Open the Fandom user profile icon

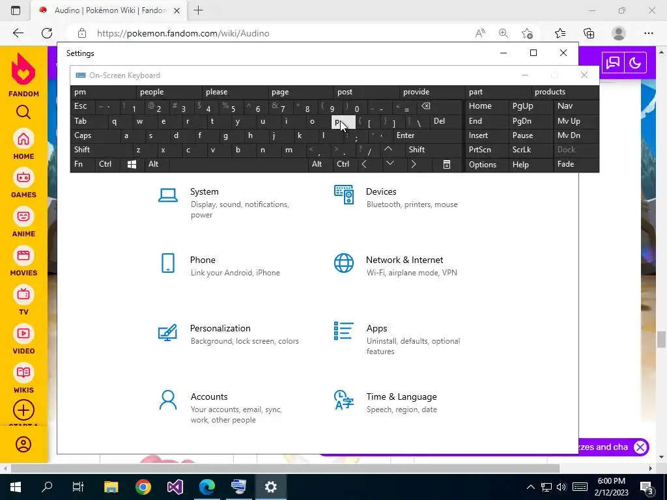pos(23,444)
